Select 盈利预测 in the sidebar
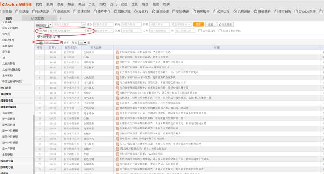The image size is (324, 174). (6, 94)
